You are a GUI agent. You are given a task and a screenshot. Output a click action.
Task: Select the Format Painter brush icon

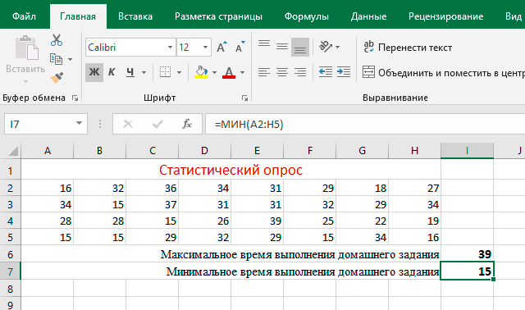(57, 77)
